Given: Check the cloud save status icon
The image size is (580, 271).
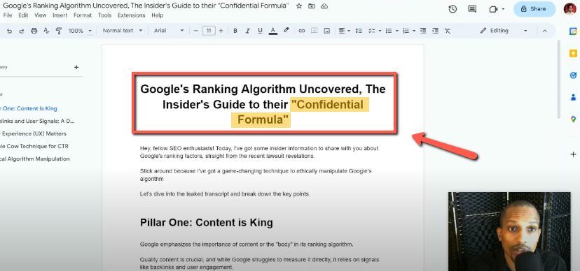Looking at the screenshot, I should [324, 6].
